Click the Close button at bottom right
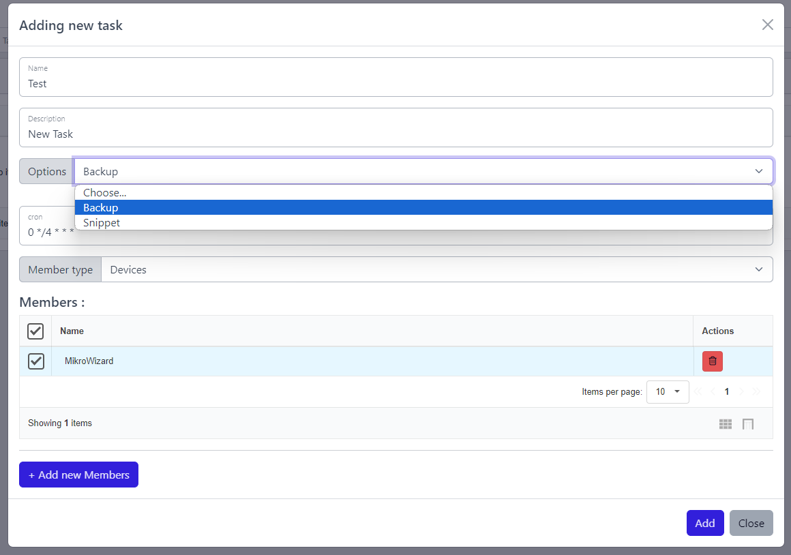The height and width of the screenshot is (555, 791). coord(751,523)
